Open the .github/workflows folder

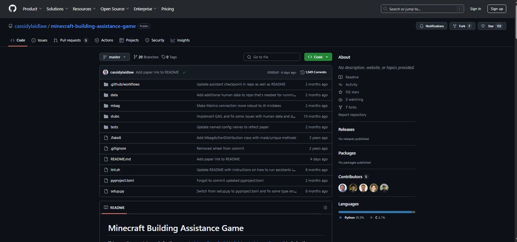(125, 84)
